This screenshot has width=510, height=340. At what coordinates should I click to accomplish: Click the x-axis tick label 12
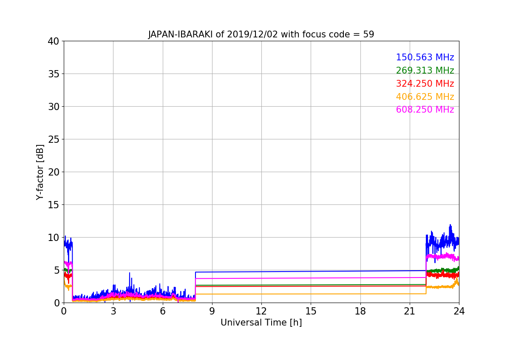[x=261, y=311]
